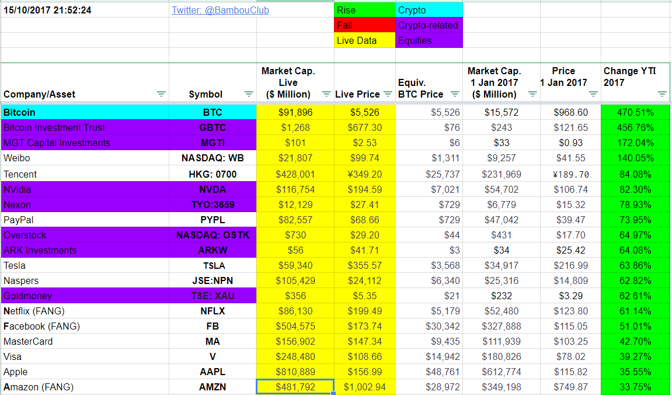Open the Symbol column filter
The width and height of the screenshot is (672, 395).
[x=249, y=94]
